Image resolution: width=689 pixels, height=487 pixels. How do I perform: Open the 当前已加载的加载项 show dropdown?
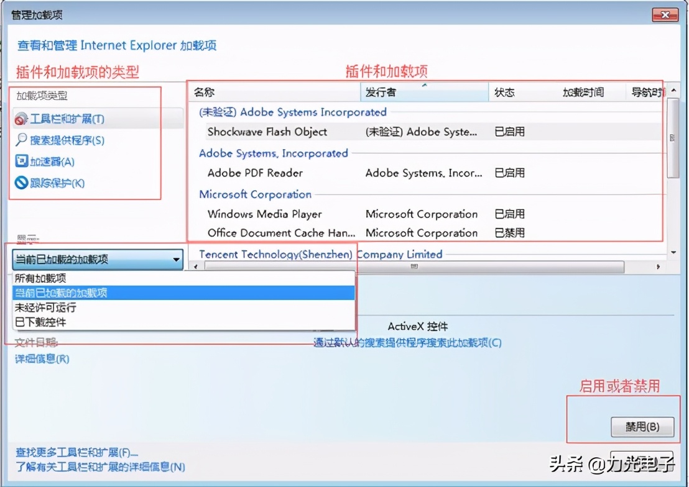pyautogui.click(x=98, y=260)
